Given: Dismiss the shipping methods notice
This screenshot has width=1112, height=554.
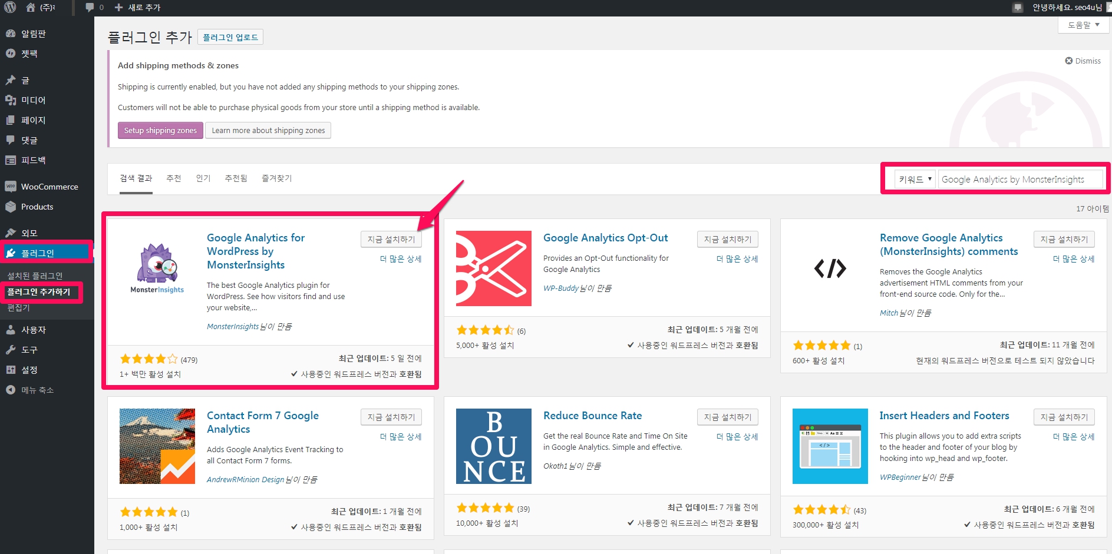Looking at the screenshot, I should click(x=1083, y=61).
